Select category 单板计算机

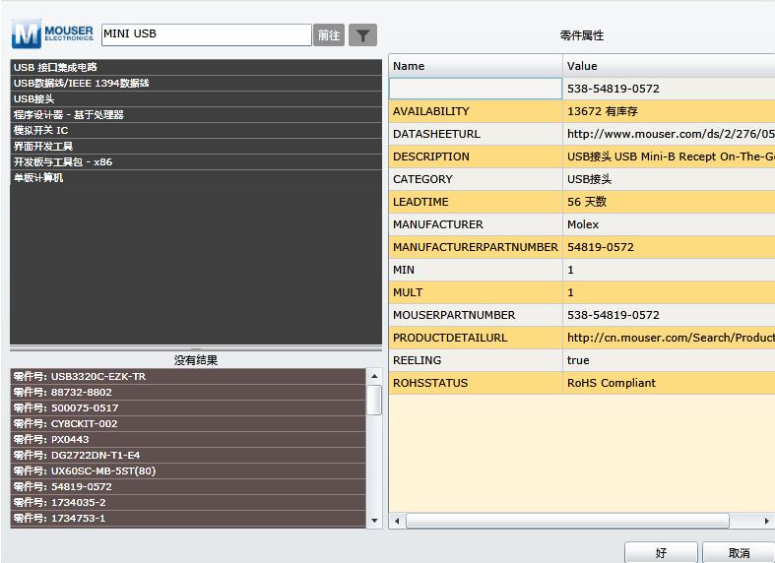pos(196,178)
